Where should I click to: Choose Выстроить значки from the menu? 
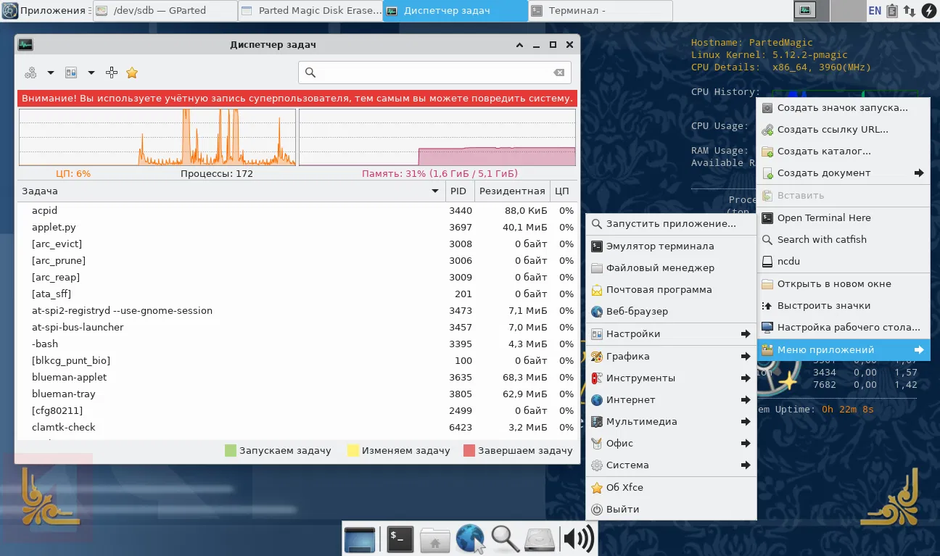coord(843,306)
